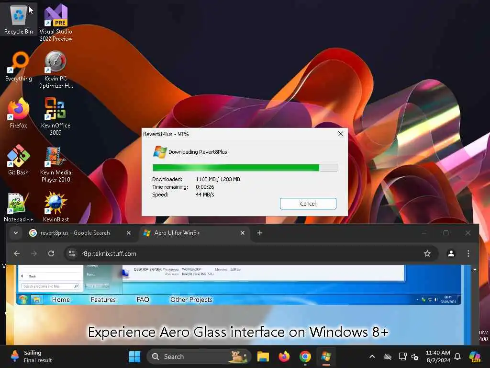View site information icon in address bar
This screenshot has height=368, width=490.
tap(72, 253)
